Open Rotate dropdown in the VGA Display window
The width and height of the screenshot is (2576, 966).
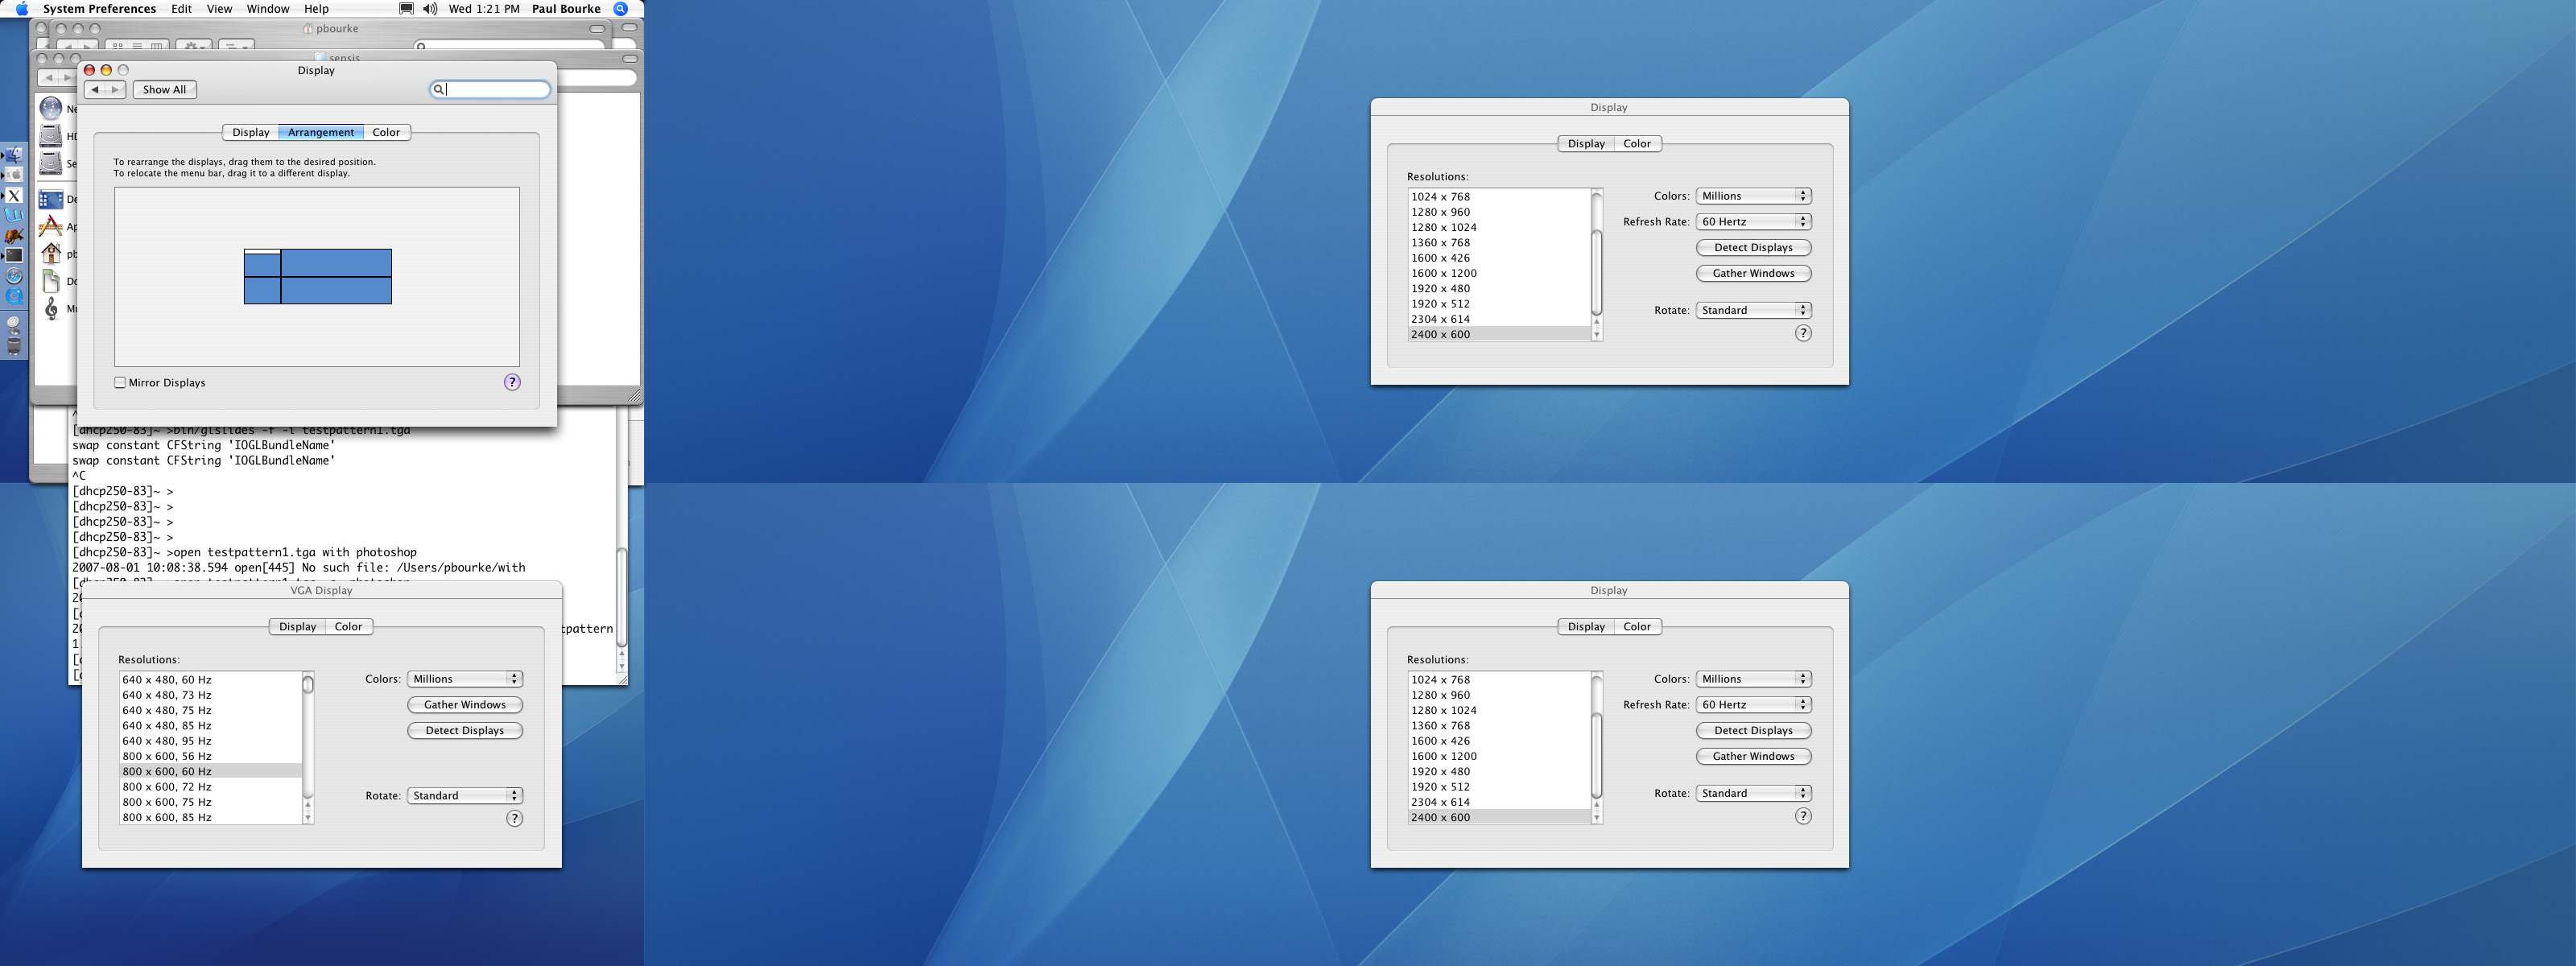click(x=465, y=796)
